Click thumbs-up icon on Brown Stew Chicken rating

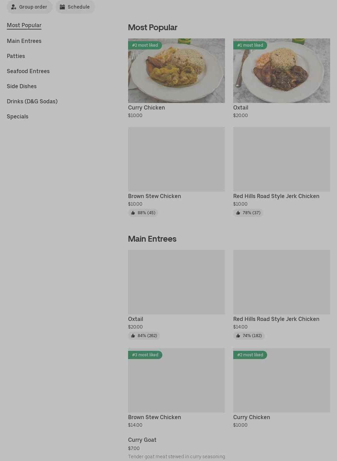point(133,213)
